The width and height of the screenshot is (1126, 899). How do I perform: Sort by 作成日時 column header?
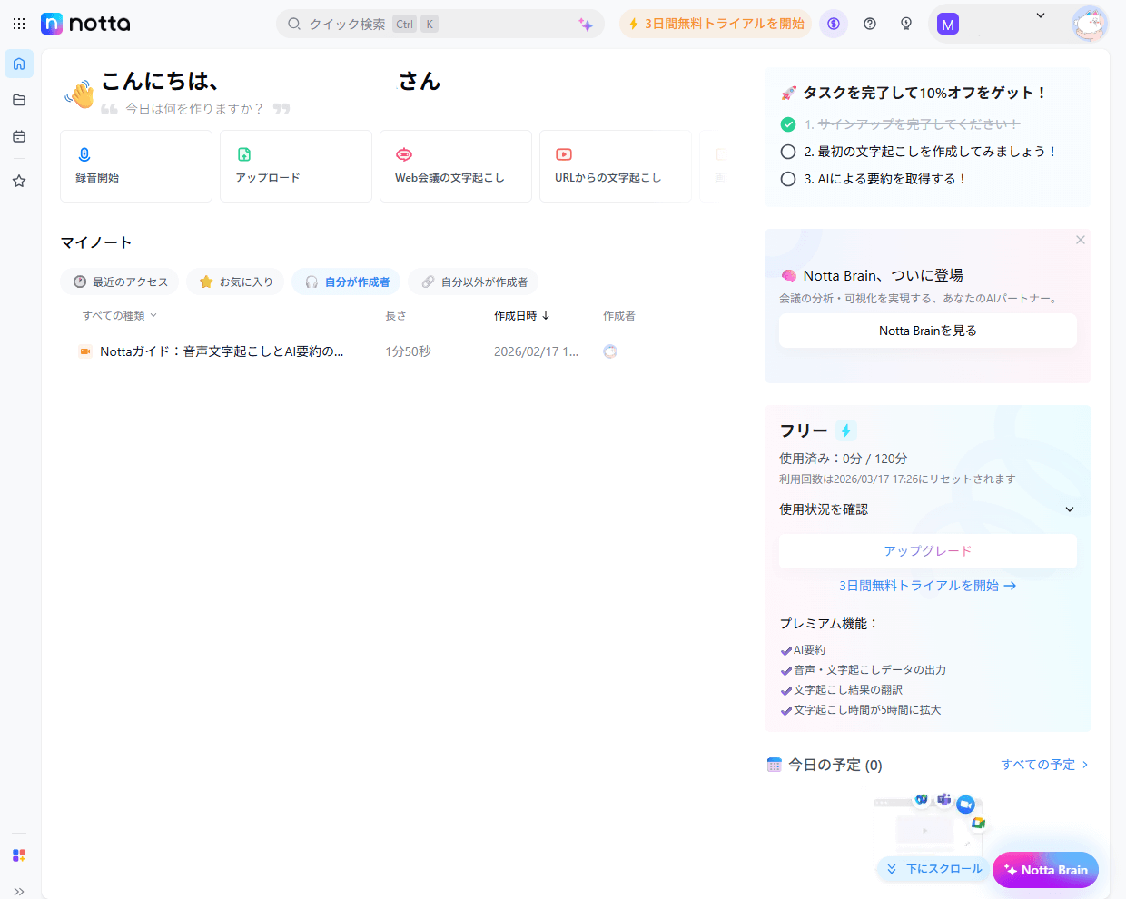pos(521,316)
